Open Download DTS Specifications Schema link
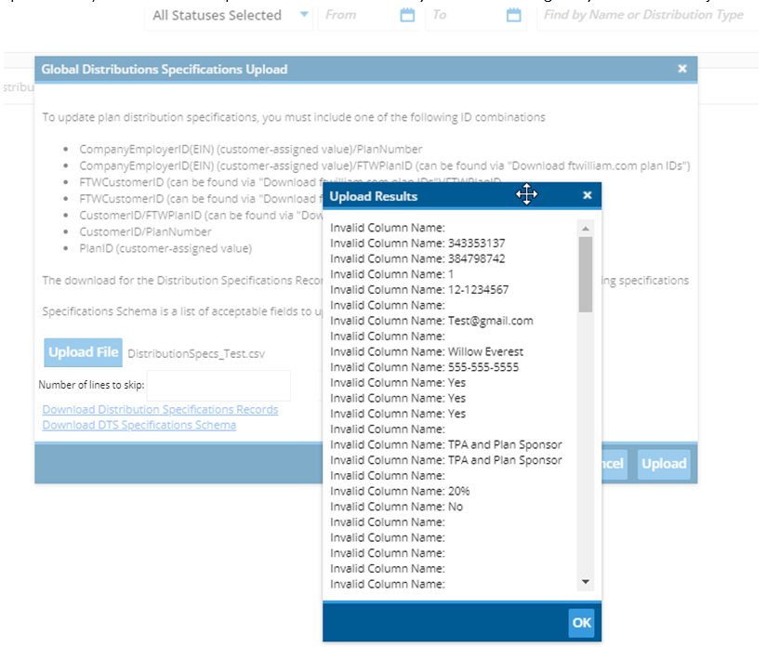Image resolution: width=780 pixels, height=647 pixels. point(139,425)
